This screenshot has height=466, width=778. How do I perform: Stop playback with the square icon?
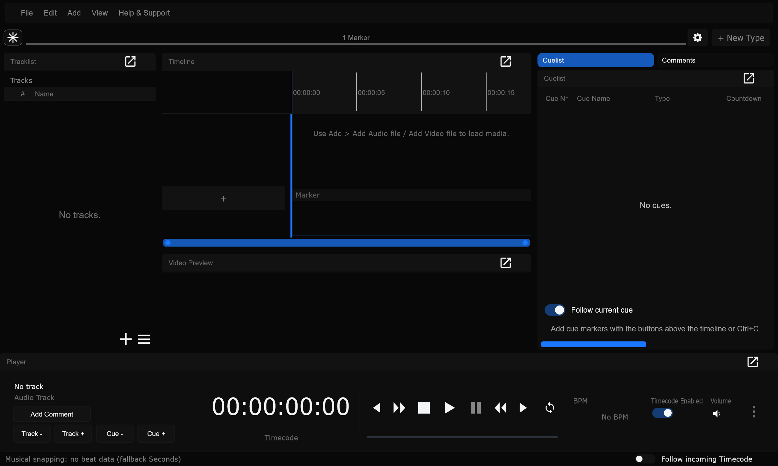[x=424, y=408]
